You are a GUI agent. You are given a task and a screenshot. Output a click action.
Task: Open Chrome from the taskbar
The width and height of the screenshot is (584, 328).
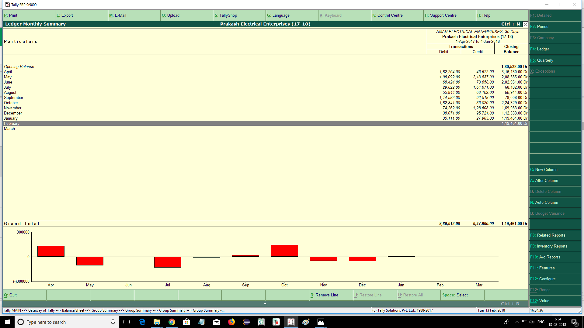tap(172, 322)
